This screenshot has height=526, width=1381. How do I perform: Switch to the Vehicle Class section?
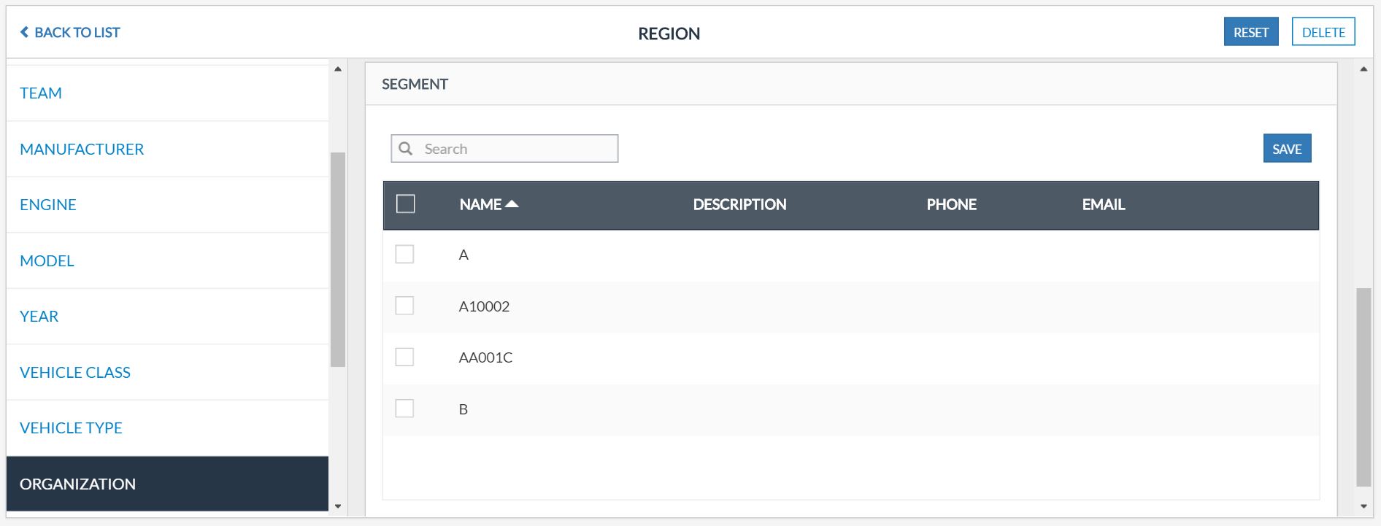pos(75,372)
